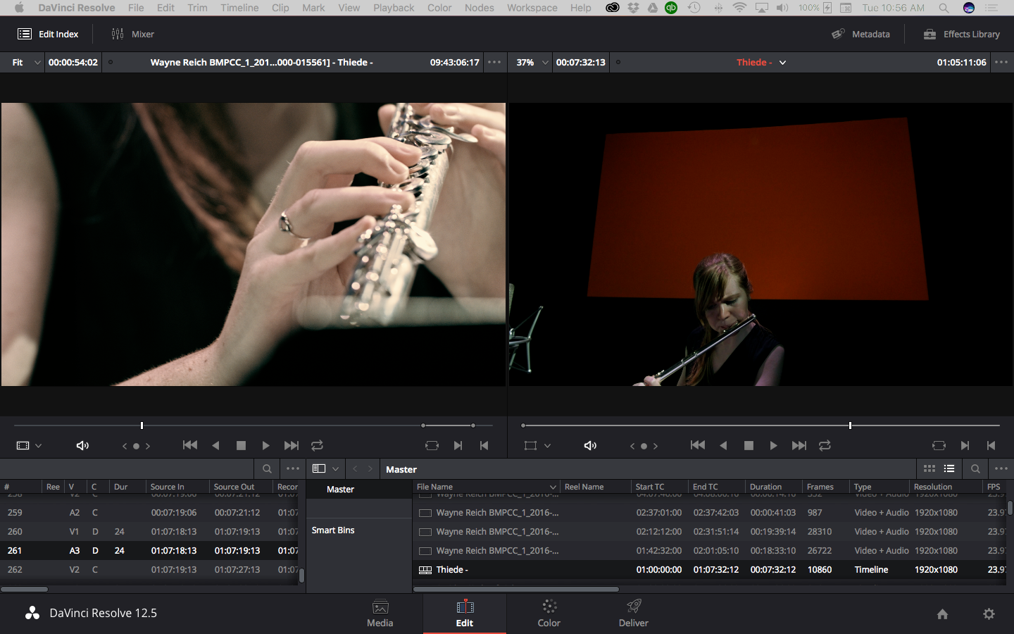
Task: Open project settings gear icon
Action: pos(989,614)
